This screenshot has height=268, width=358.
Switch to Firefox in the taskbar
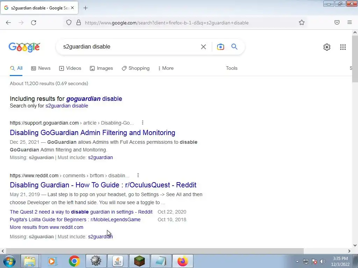pos(182,261)
